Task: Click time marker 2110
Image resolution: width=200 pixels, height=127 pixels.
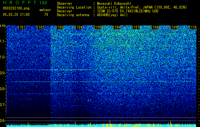Action: point(193,27)
